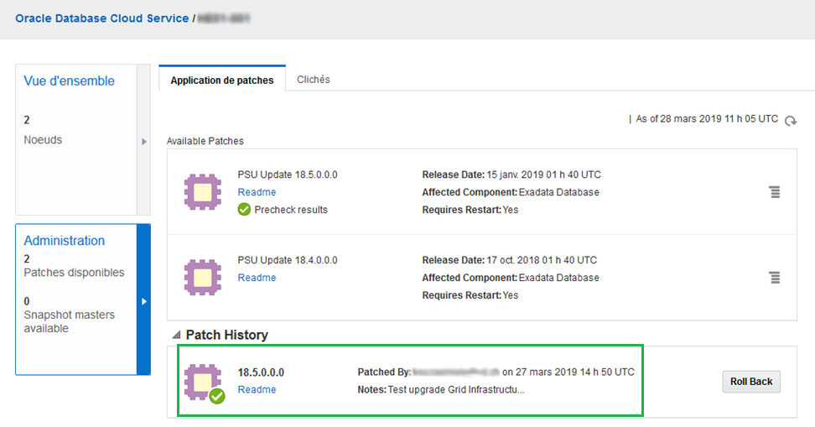The width and height of the screenshot is (815, 427).
Task: Collapse the Patch History section
Action: click(x=176, y=335)
